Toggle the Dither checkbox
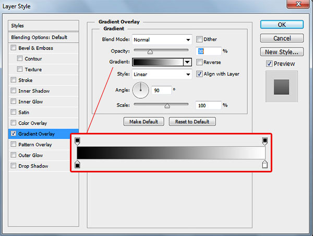313x236 pixels. coord(199,39)
